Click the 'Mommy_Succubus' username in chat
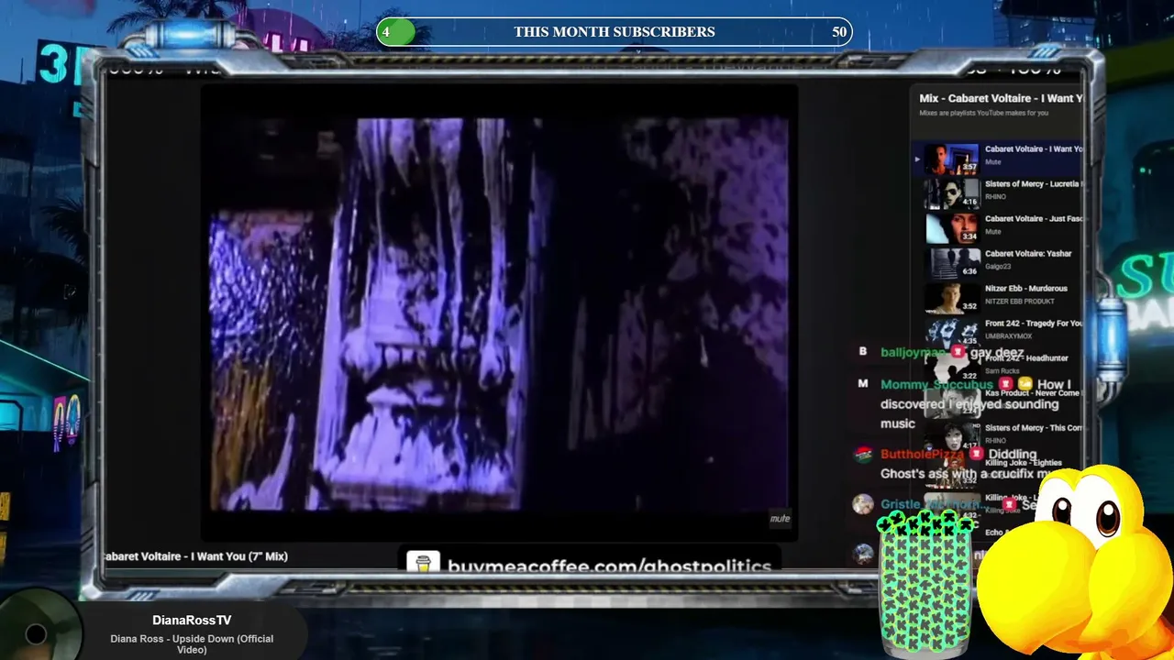 tap(936, 385)
